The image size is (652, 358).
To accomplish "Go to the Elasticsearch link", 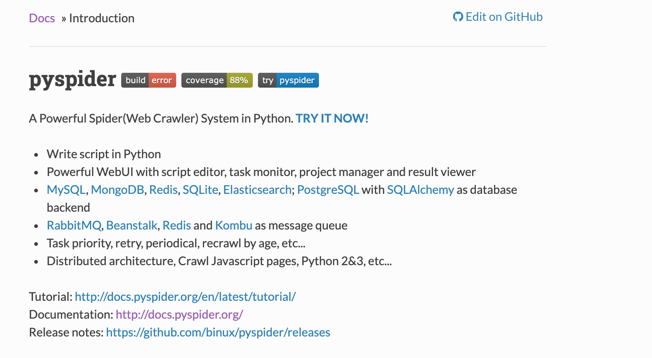I will (x=257, y=190).
